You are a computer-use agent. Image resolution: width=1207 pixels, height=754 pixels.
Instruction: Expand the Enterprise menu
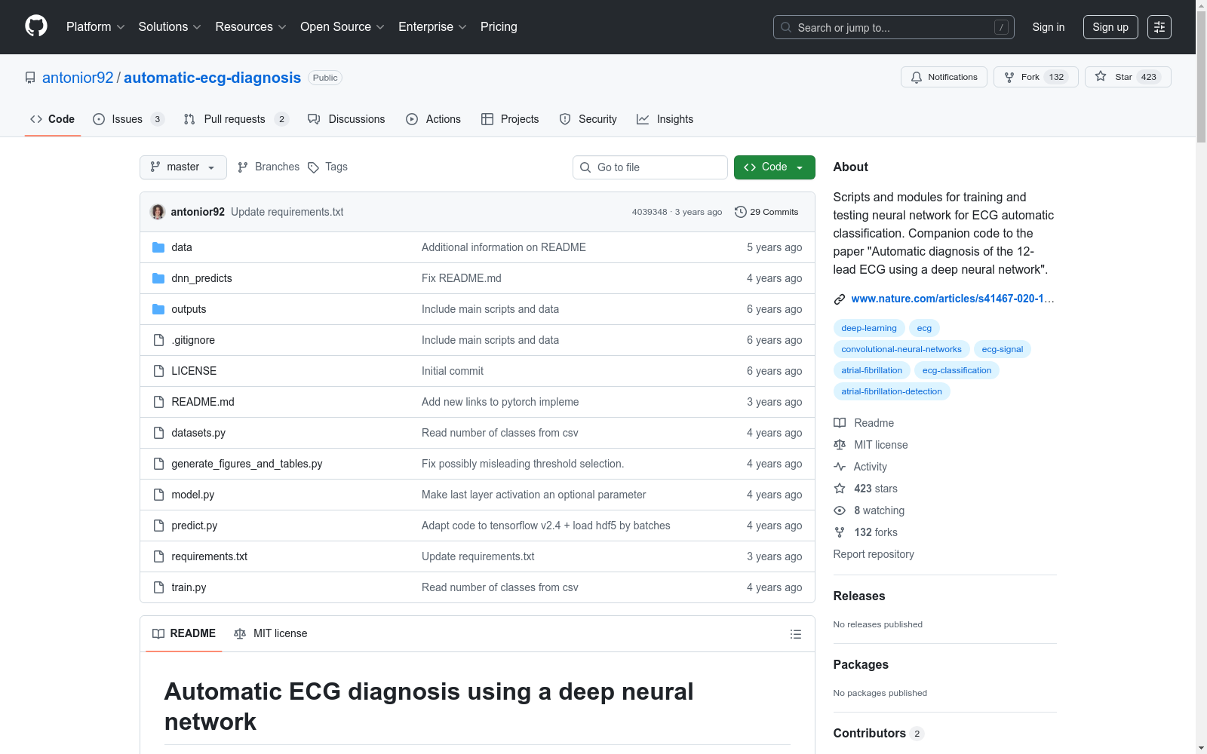pos(432,27)
